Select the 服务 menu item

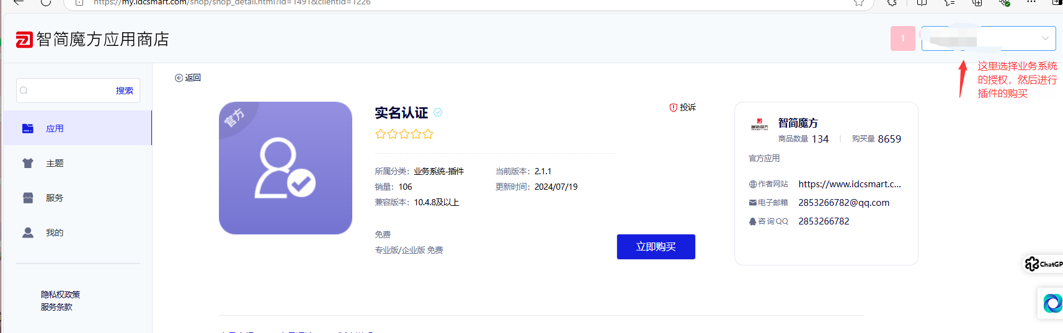coord(78,198)
